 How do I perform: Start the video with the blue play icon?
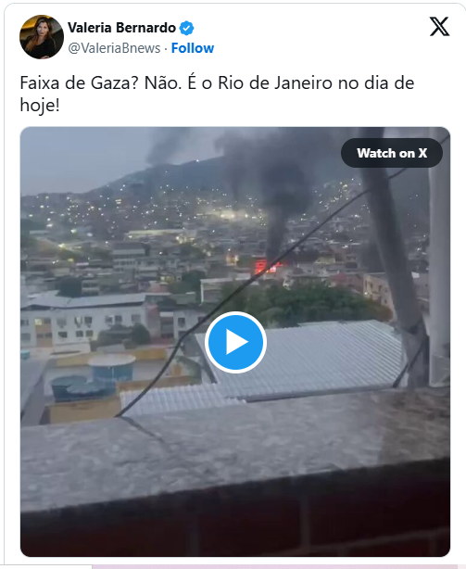pos(235,342)
